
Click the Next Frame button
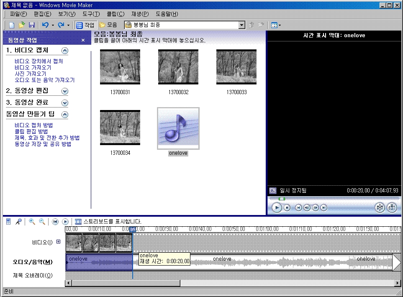point(316,207)
